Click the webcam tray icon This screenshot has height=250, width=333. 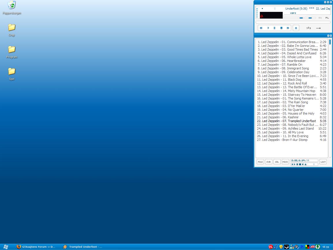[x=297, y=247]
